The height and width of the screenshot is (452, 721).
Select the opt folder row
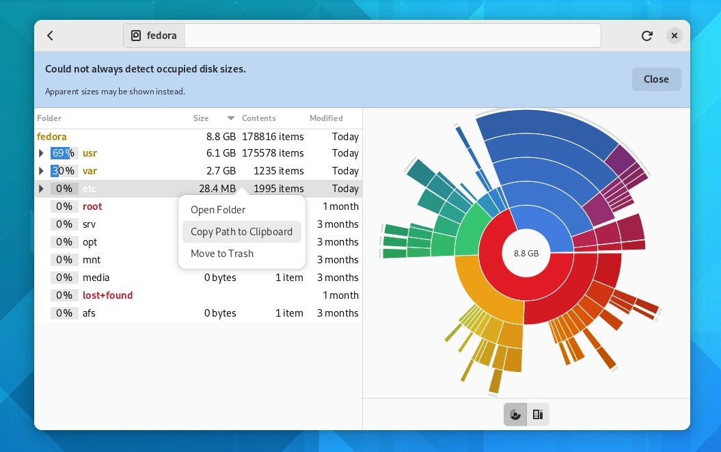pyautogui.click(x=198, y=242)
